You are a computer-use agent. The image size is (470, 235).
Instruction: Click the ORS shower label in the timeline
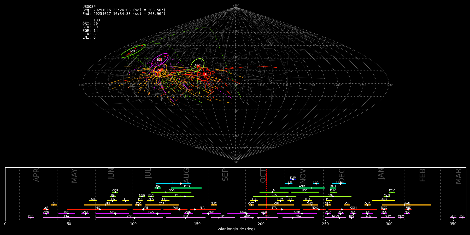(x=316, y=182)
